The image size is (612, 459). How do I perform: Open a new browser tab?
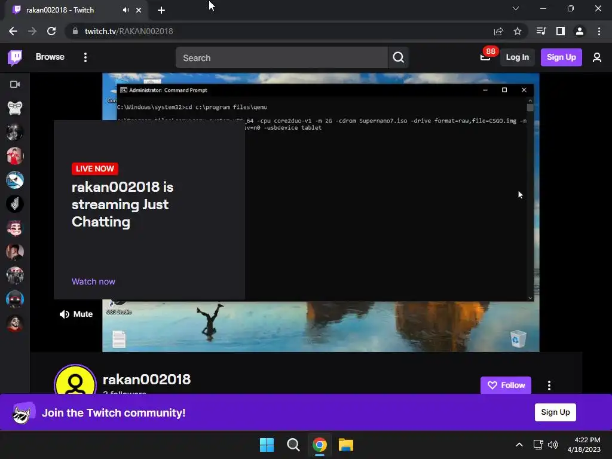tap(161, 10)
